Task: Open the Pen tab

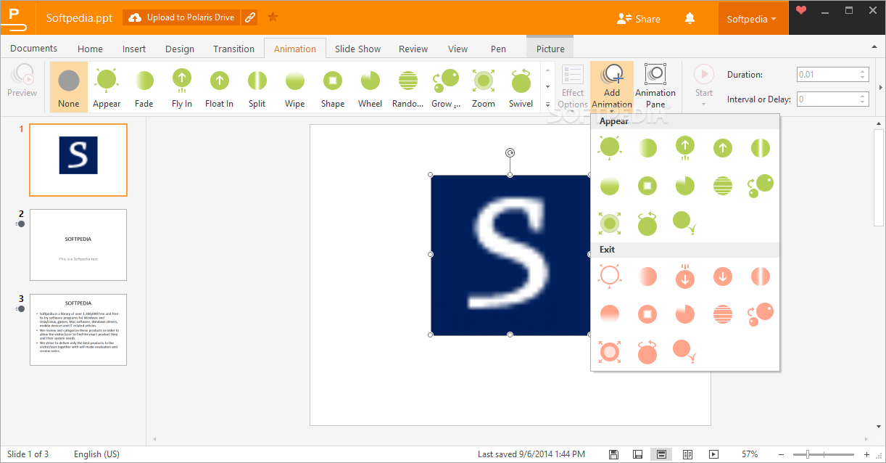Action: pos(498,49)
